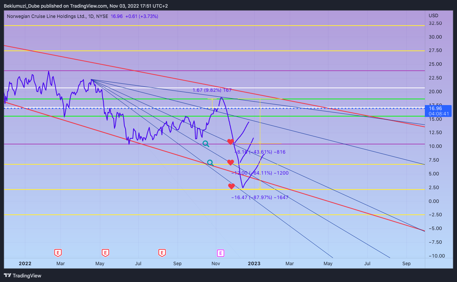This screenshot has height=282, width=457.
Task: Click the 32.50 price axis label
Action: tap(435, 23)
